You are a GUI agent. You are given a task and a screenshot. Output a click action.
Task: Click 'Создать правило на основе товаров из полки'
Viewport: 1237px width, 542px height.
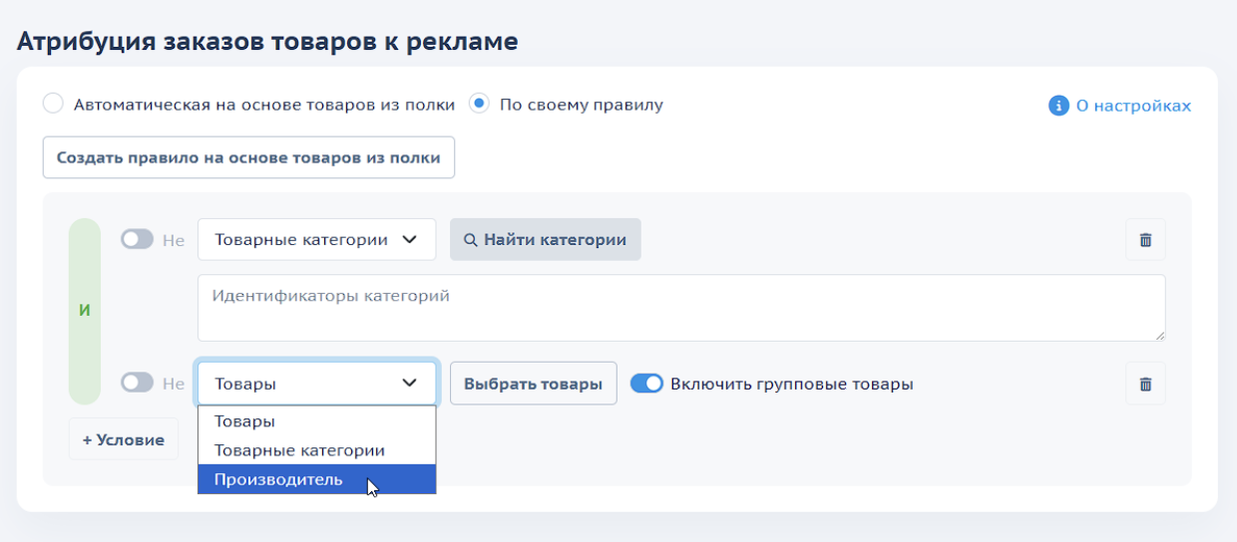click(x=248, y=157)
